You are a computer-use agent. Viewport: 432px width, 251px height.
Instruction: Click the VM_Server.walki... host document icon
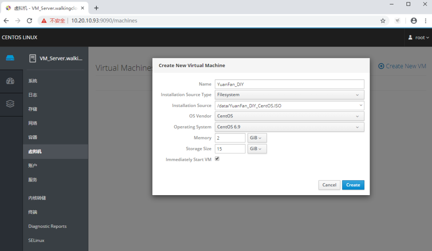(32, 58)
